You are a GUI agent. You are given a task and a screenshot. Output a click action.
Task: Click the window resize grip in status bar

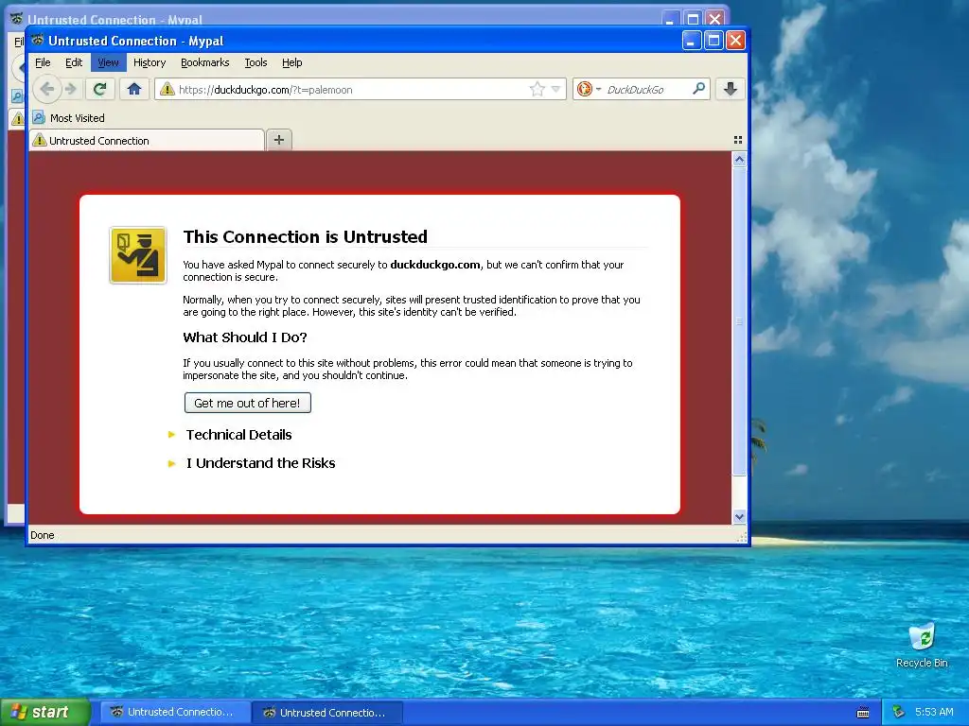(x=741, y=537)
